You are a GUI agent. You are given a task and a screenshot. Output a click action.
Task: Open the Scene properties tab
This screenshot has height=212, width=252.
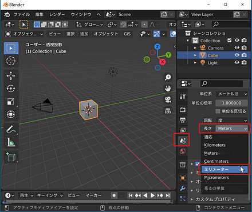tap(183, 141)
